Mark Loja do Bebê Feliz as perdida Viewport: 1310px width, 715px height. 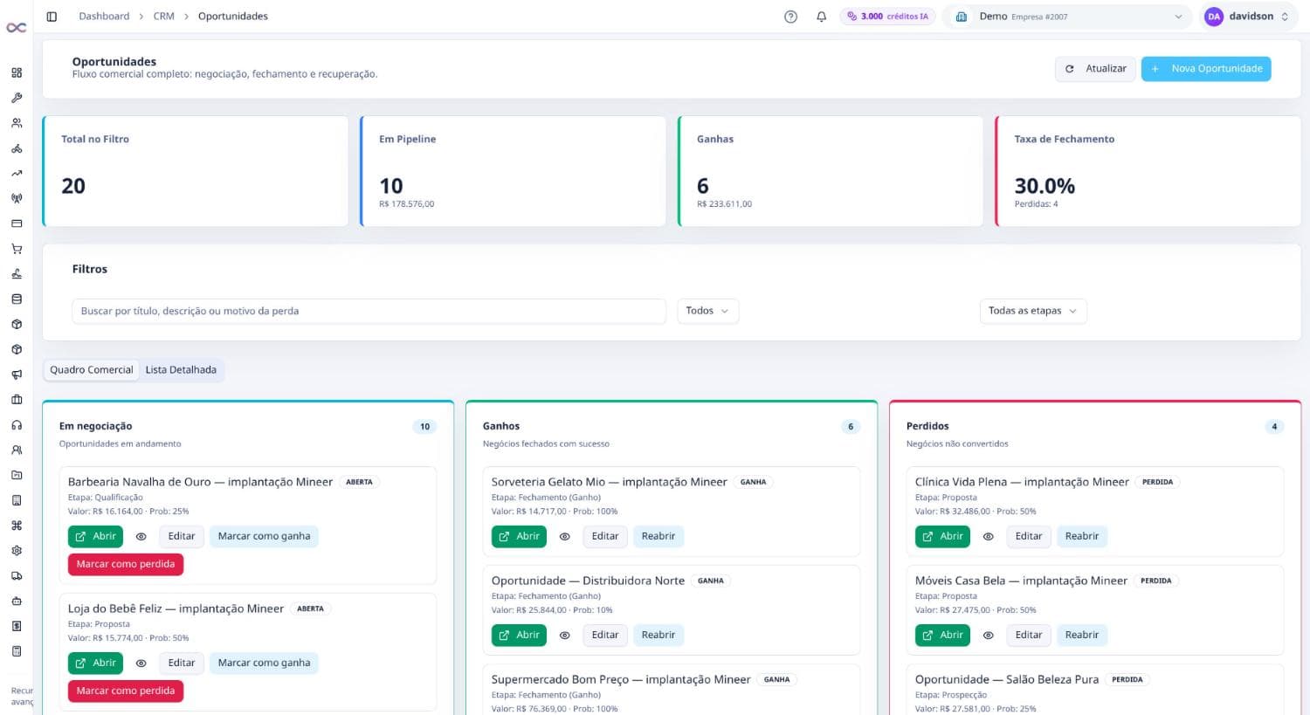point(126,691)
